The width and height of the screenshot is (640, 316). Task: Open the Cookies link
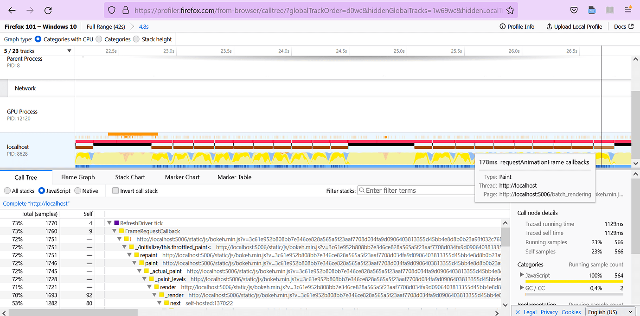(x=571, y=312)
